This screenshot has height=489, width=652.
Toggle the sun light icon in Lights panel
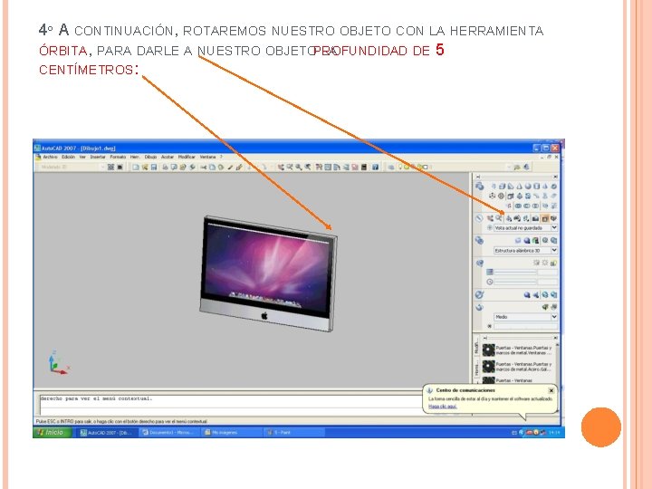[x=545, y=263]
